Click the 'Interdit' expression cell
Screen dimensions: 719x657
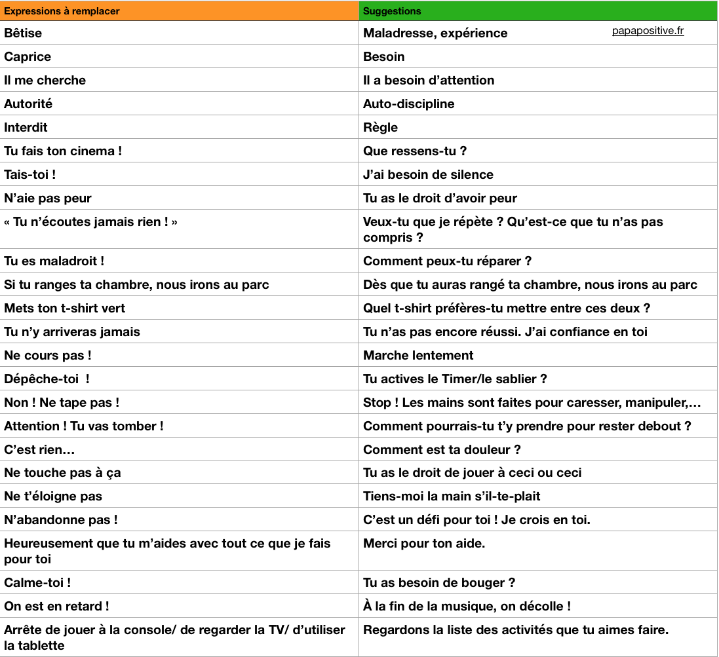coord(26,127)
